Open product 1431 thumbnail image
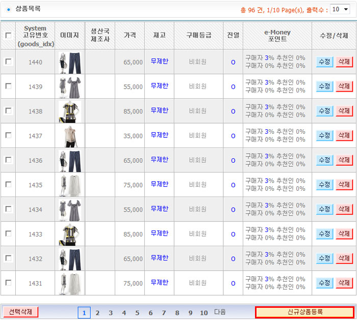Image resolution: width=357 pixels, height=320 pixels. tap(70, 284)
